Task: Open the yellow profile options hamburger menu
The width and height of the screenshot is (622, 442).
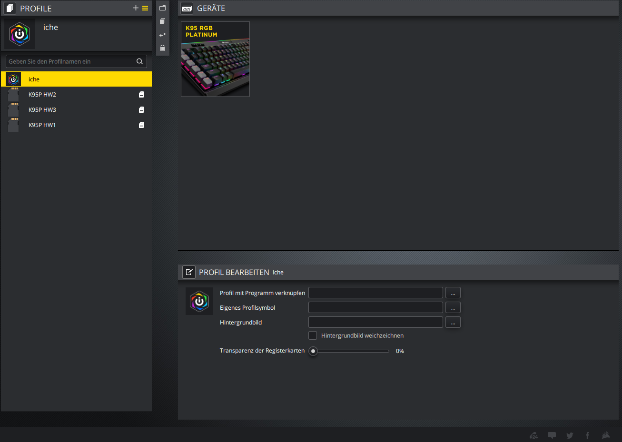Action: pyautogui.click(x=145, y=8)
